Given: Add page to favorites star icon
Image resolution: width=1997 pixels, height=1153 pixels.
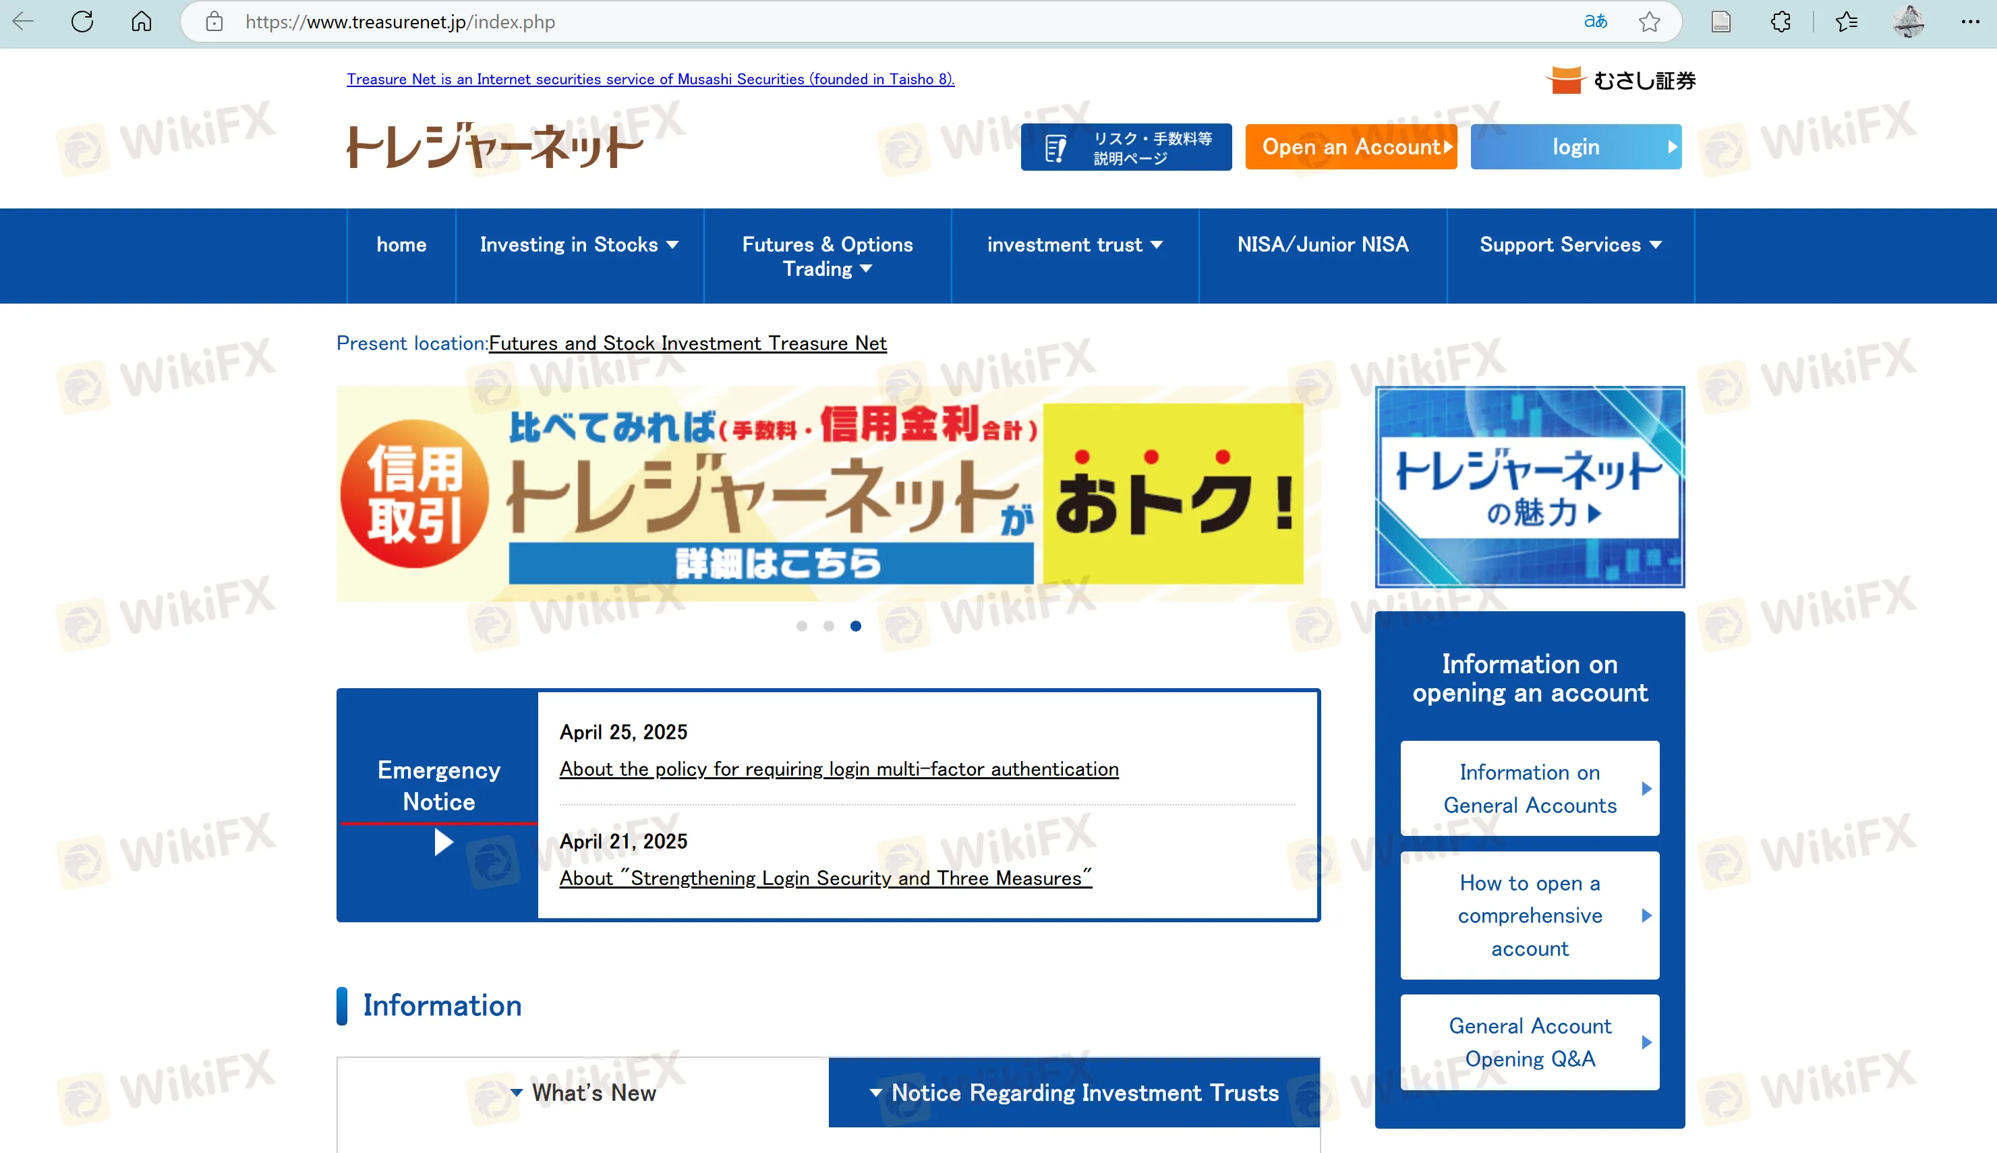Looking at the screenshot, I should tap(1650, 22).
